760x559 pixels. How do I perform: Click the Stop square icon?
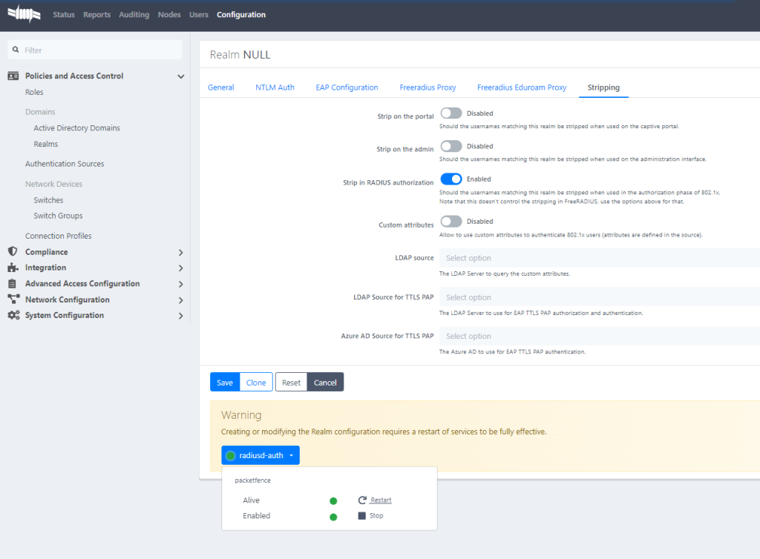coord(362,516)
